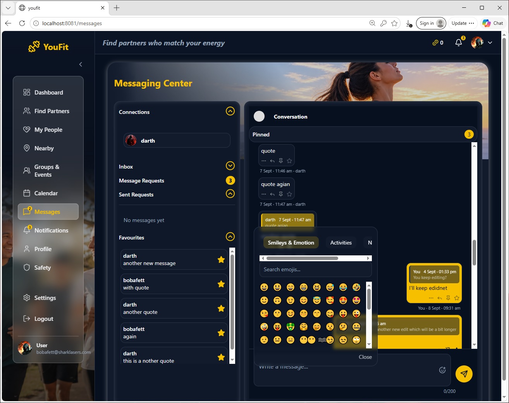Open the Messages sidebar item
Image resolution: width=509 pixels, height=403 pixels.
[x=48, y=212]
